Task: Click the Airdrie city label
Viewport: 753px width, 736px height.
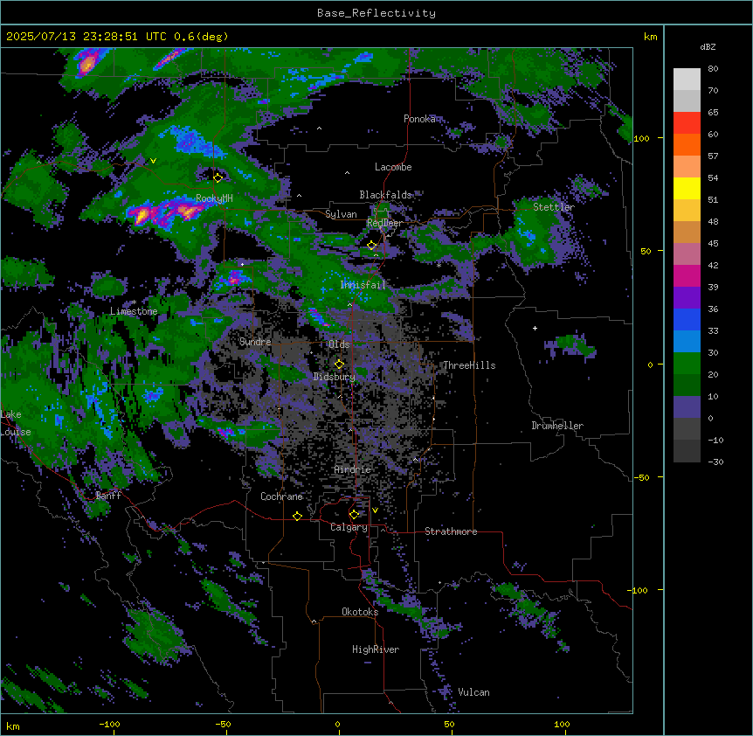Action: tap(353, 469)
